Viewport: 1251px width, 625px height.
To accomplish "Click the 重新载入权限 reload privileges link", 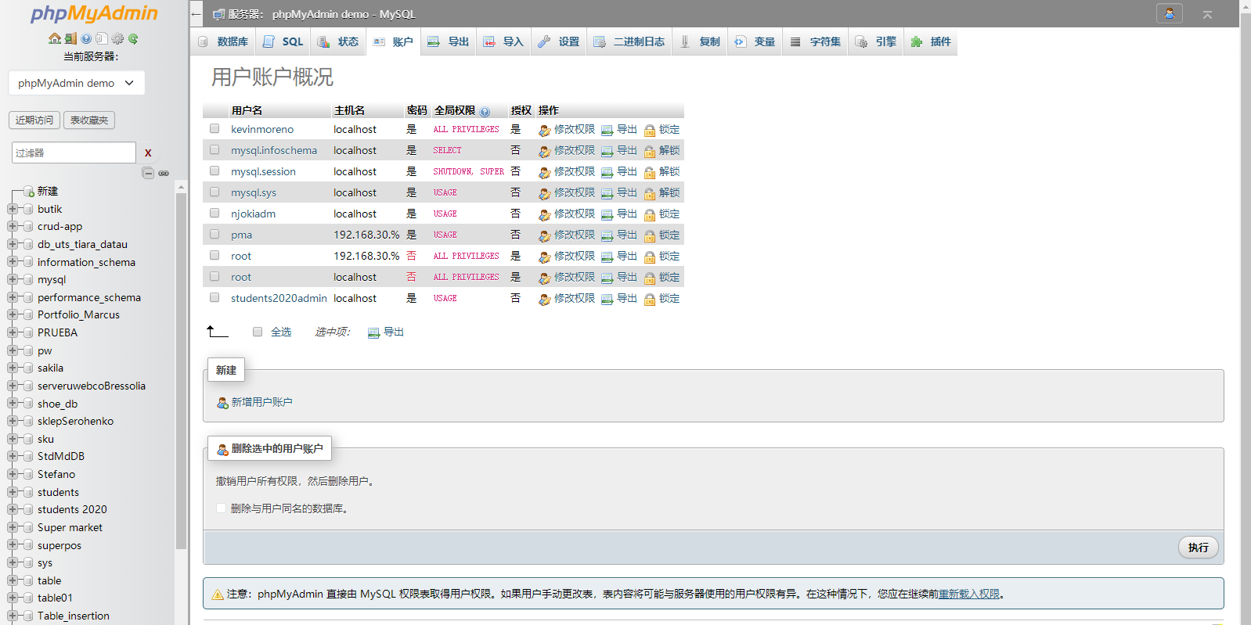I will click(x=969, y=594).
